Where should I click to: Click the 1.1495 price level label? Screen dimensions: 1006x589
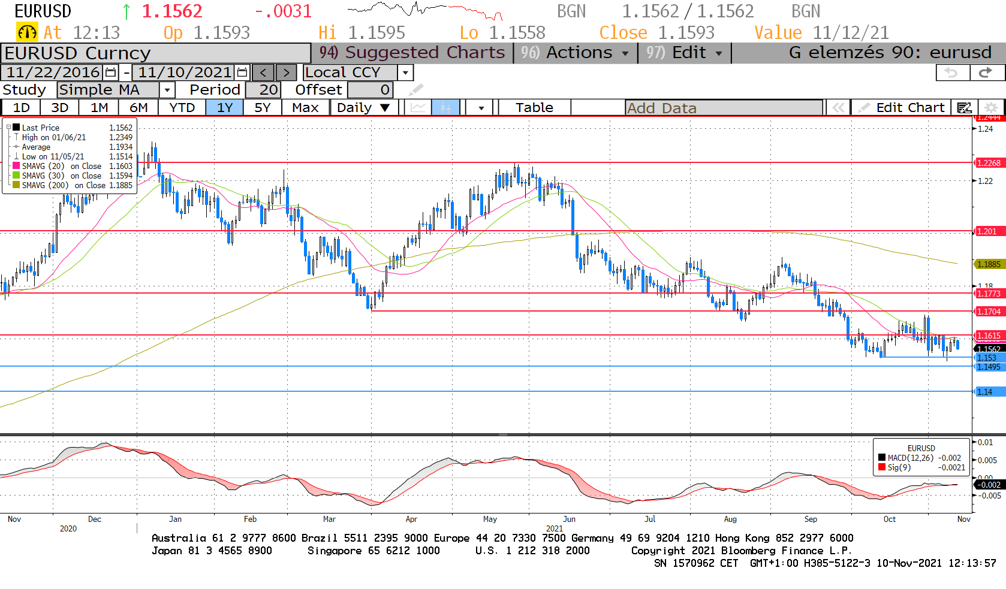[989, 367]
